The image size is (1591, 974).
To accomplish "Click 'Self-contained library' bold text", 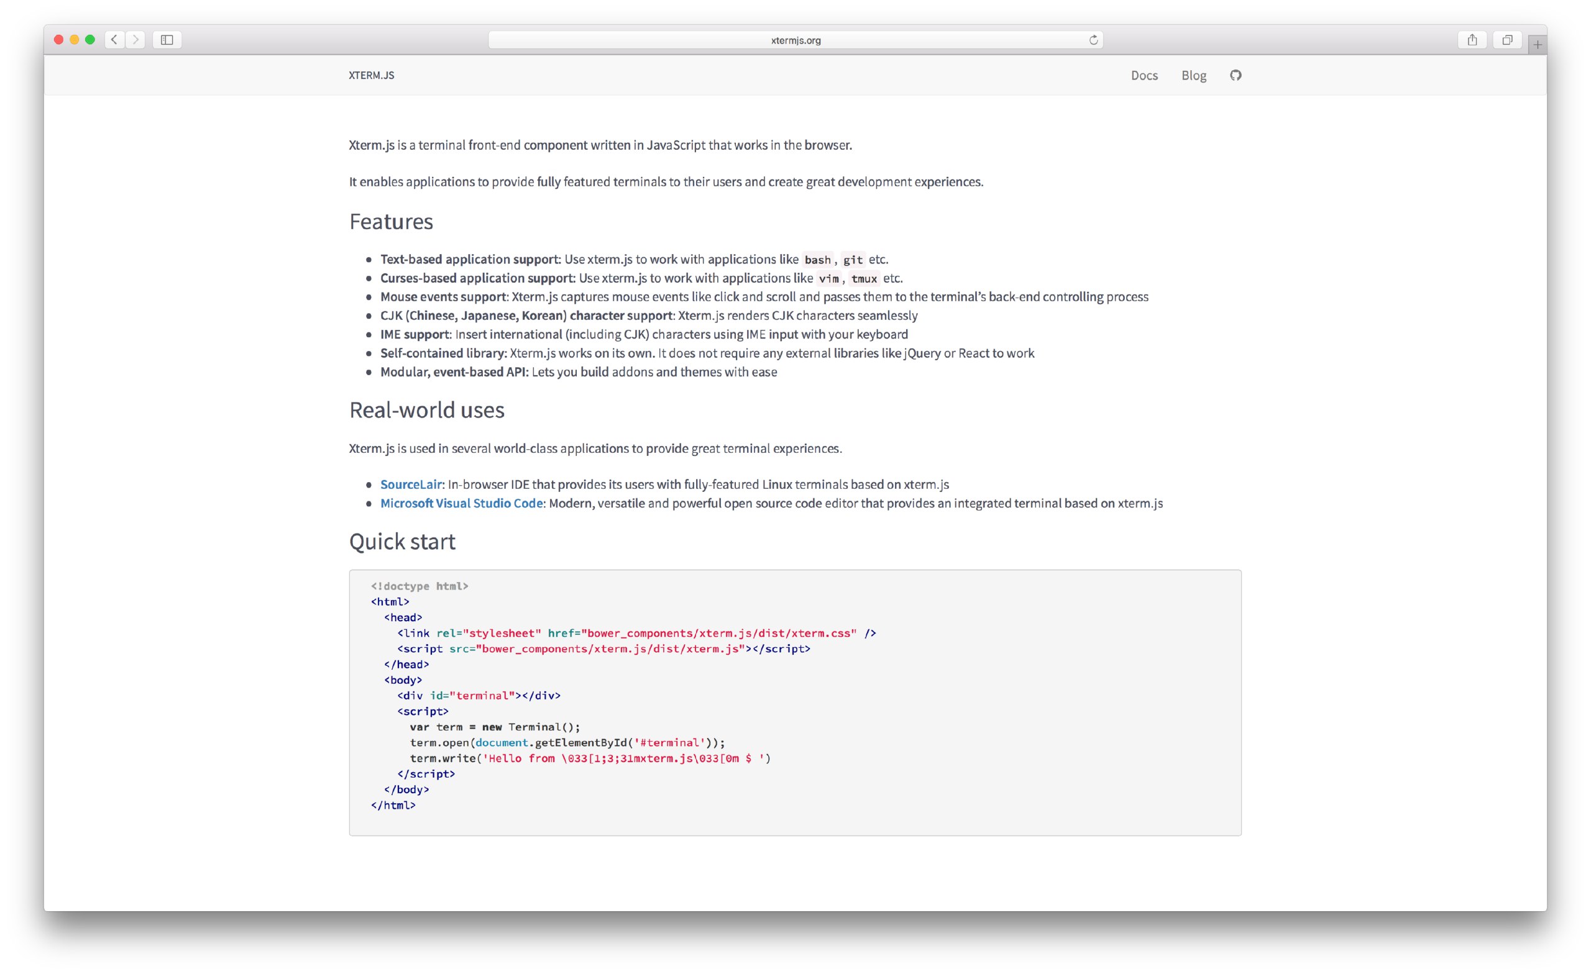I will pos(442,353).
